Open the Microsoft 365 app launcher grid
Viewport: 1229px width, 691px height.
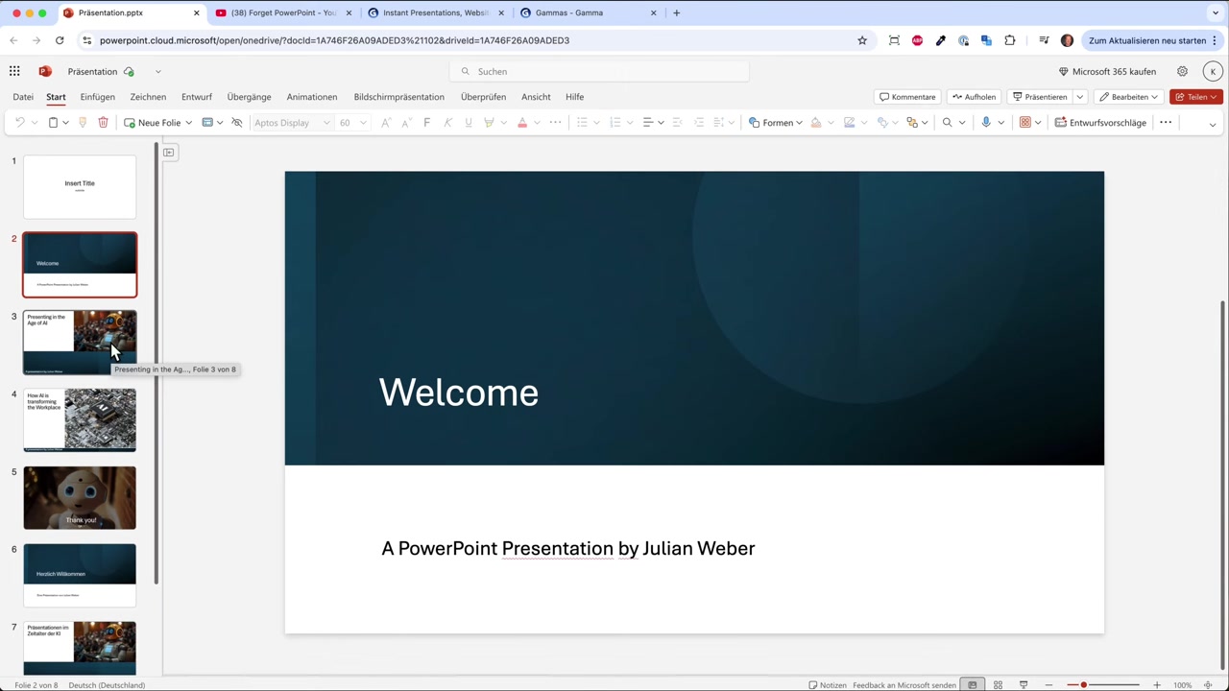[x=14, y=71]
